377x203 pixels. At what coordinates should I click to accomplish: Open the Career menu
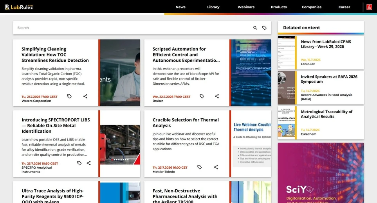click(x=344, y=7)
